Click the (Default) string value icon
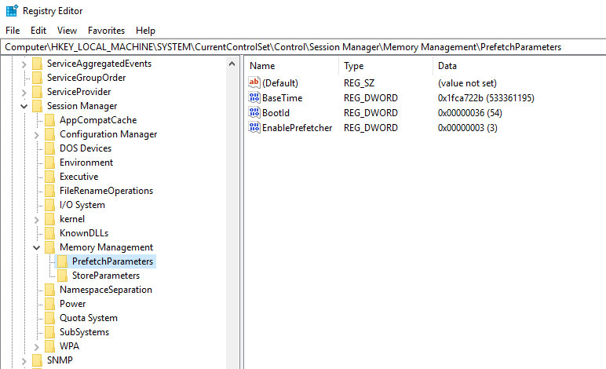This screenshot has height=369, width=606. coord(254,83)
